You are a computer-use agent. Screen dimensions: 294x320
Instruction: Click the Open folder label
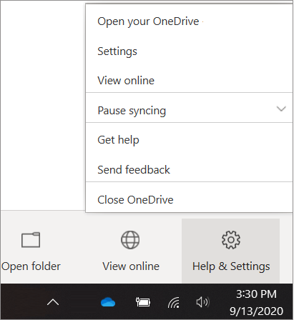[31, 266]
